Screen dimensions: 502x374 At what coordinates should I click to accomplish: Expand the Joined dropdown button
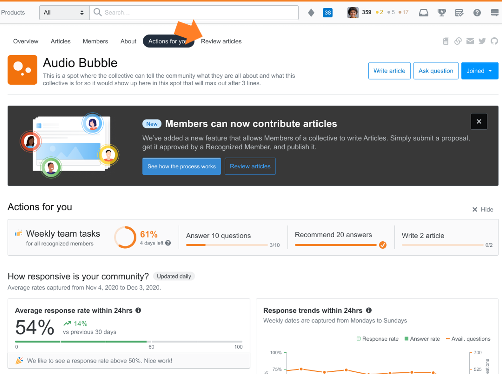click(480, 71)
